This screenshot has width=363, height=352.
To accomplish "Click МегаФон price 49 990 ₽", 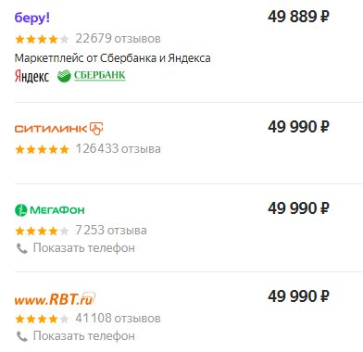I will tap(298, 208).
